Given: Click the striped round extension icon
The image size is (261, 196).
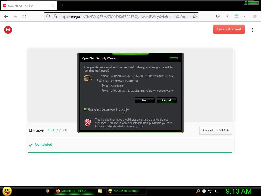Looking at the screenshot, I should 236,16.
